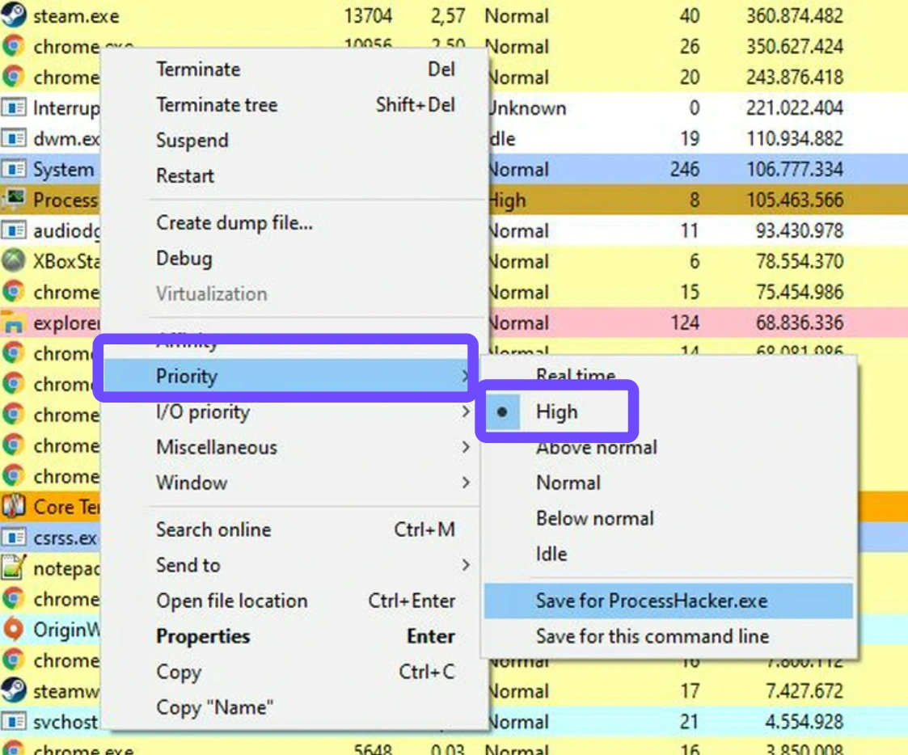
Task: Click the value 68.836.336 in explorer row
Action: [x=799, y=322]
